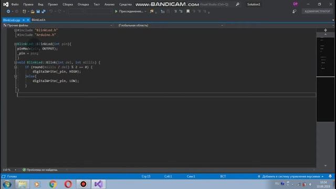Collapse the else block
Screen dimensions: 336x189
(x=15, y=76)
